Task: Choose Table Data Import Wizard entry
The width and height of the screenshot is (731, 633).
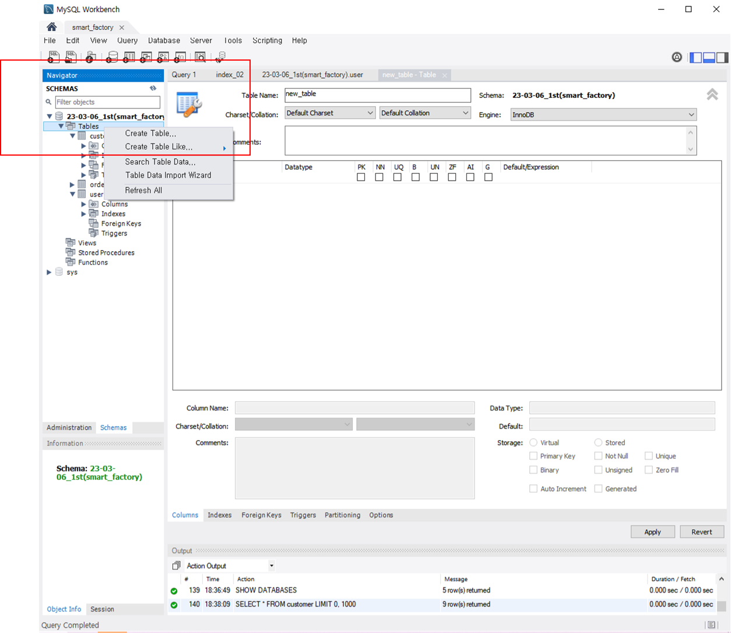Action: point(168,175)
